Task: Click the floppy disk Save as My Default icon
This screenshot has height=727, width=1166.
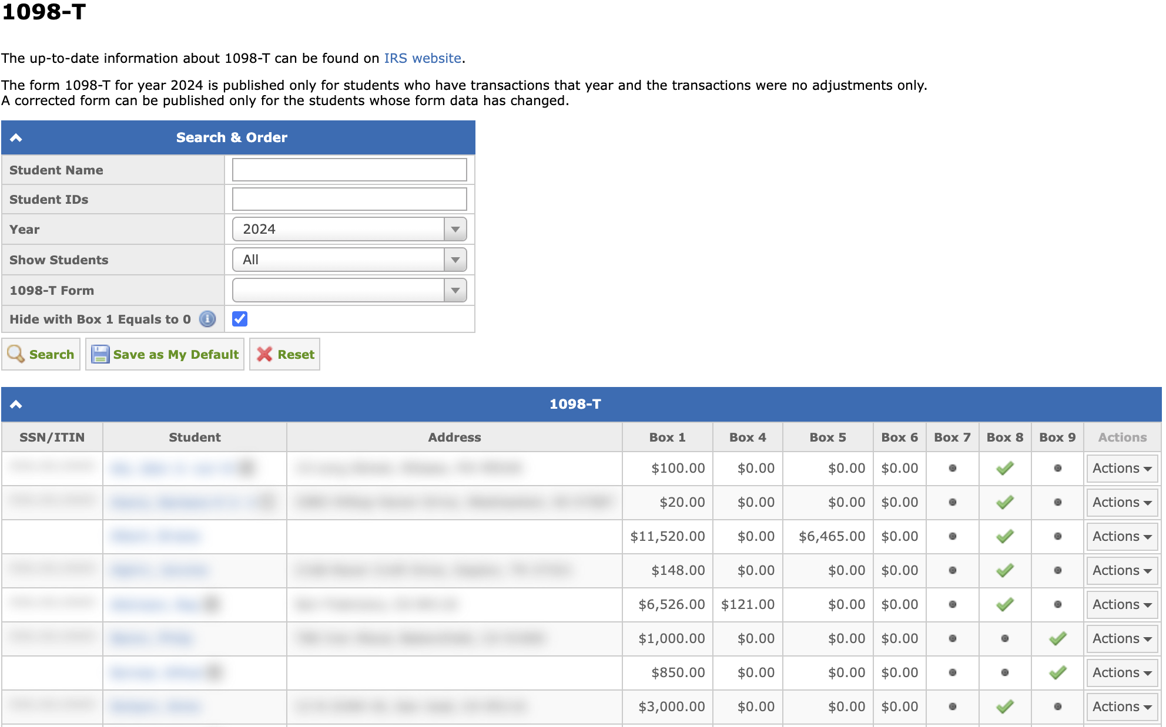Action: click(x=100, y=354)
